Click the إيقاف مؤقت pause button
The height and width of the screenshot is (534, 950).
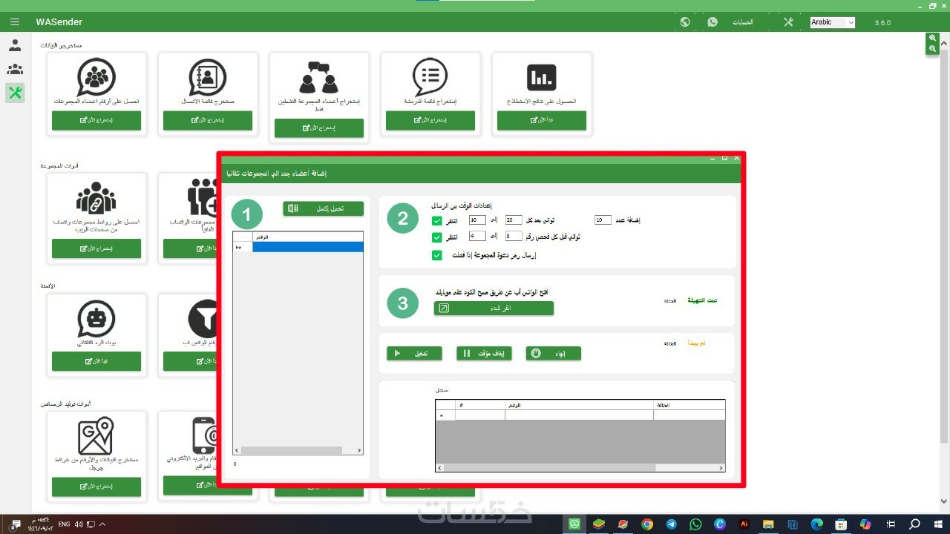[x=484, y=354]
